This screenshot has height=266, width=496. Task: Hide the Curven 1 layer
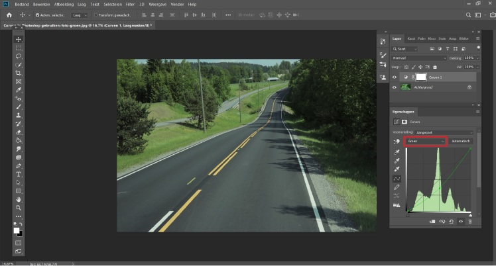pos(395,77)
